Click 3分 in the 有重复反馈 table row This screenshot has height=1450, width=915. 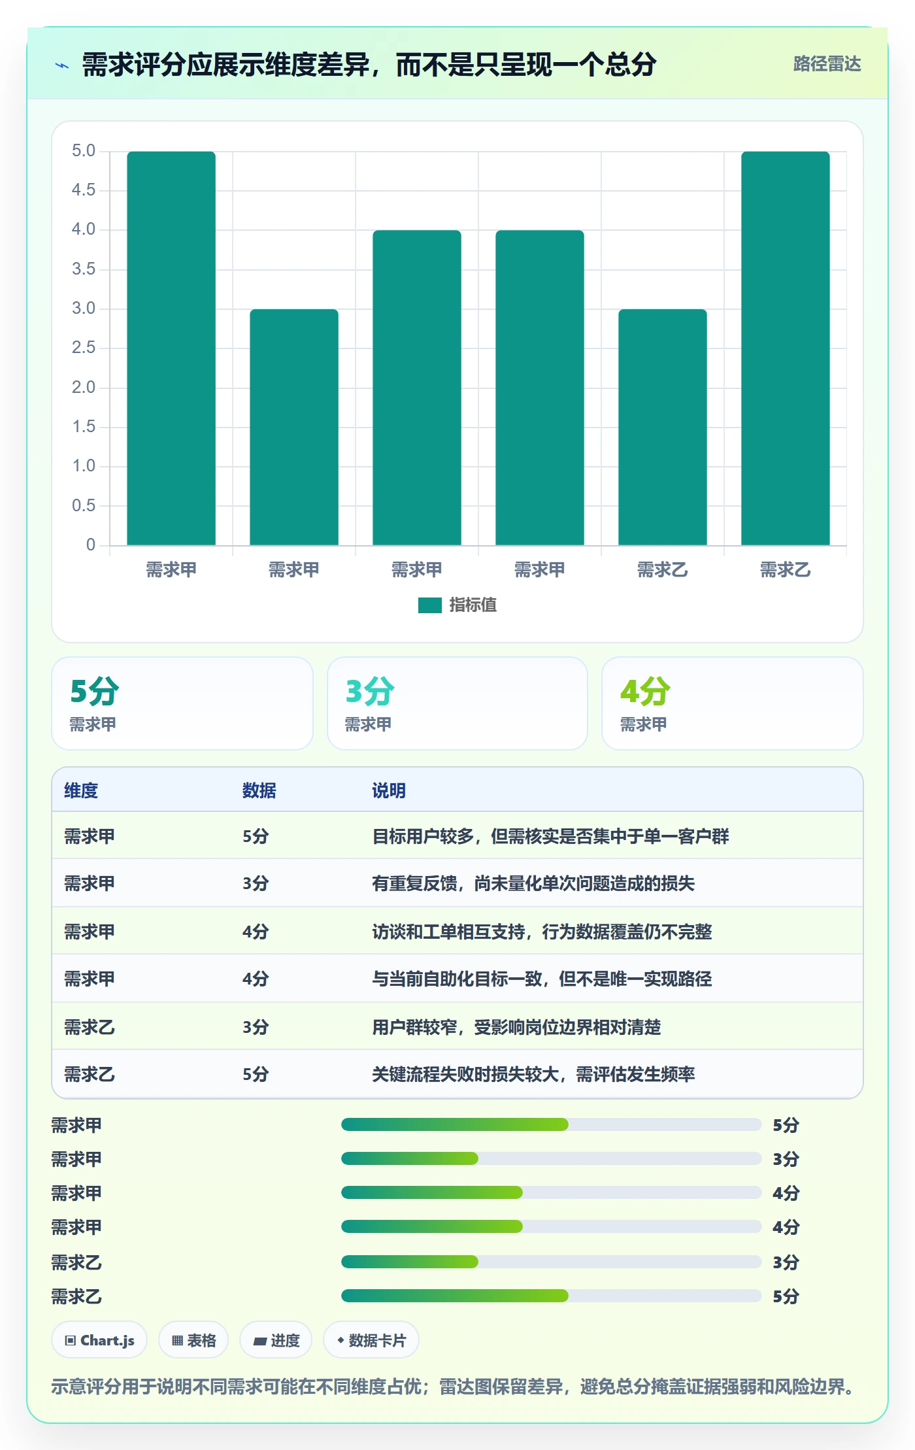(x=256, y=884)
